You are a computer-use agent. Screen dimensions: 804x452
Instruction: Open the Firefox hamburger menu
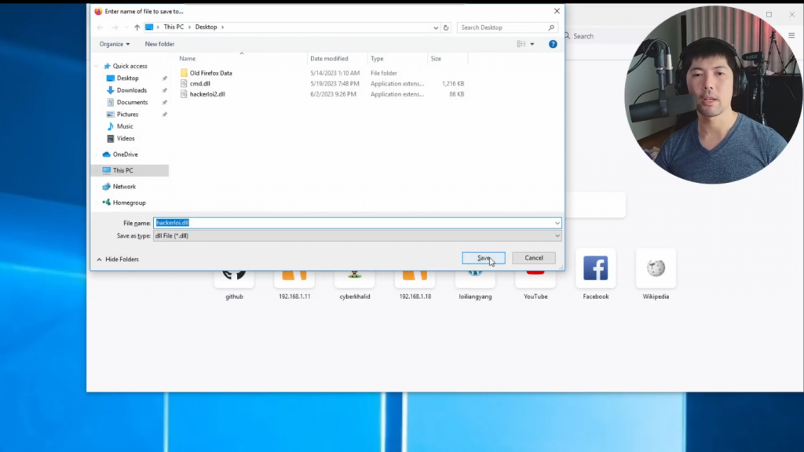coord(791,35)
